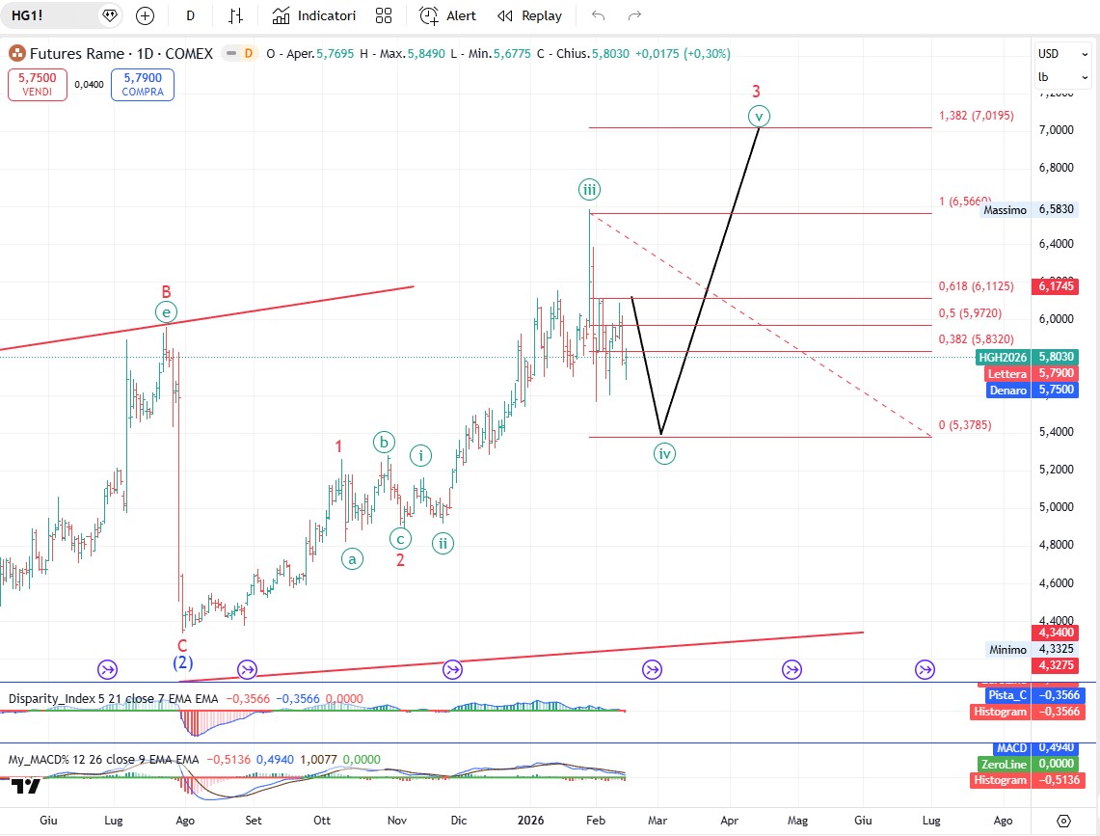
Task: Click the Denaro 5,7500 price label
Action: pos(1030,390)
